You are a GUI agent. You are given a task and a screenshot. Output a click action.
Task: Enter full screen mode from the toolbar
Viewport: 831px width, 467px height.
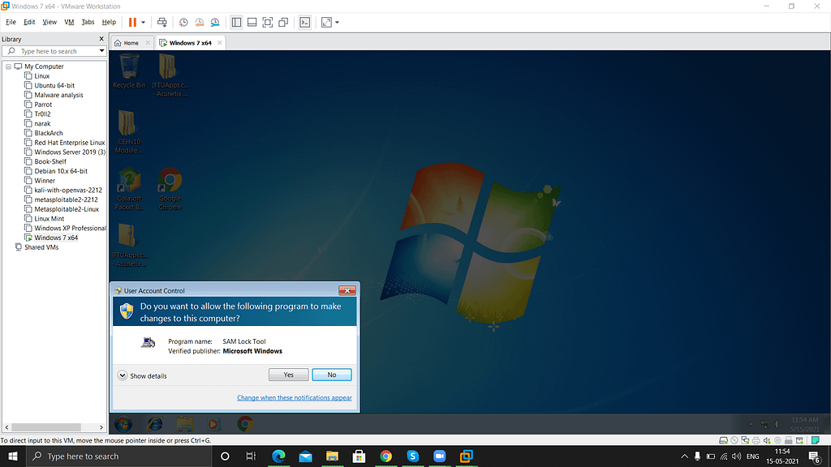click(x=268, y=22)
